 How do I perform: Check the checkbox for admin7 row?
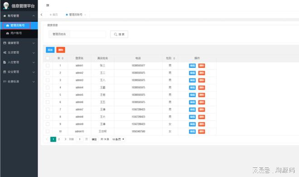[x=48, y=110]
